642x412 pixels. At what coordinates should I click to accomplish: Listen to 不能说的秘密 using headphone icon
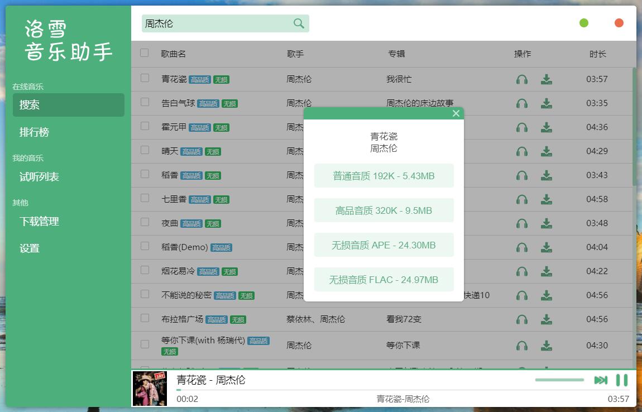pos(521,295)
